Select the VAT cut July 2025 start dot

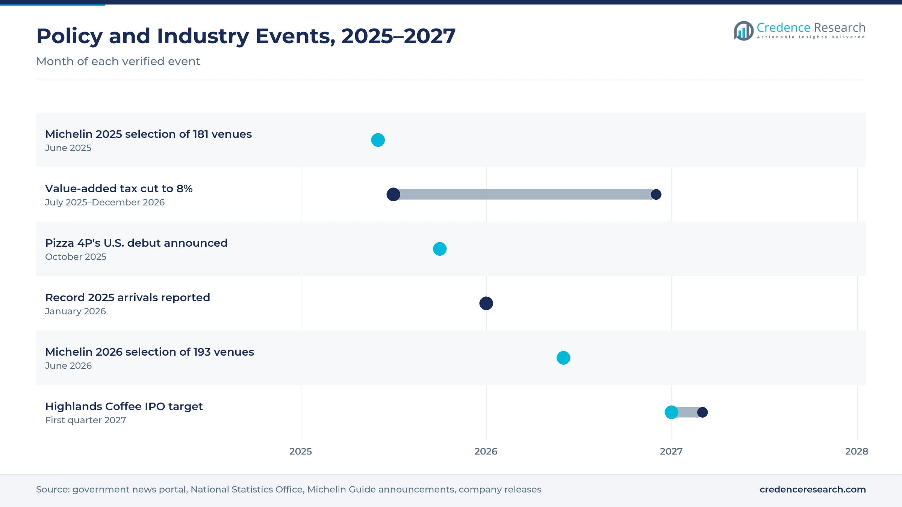(x=393, y=195)
